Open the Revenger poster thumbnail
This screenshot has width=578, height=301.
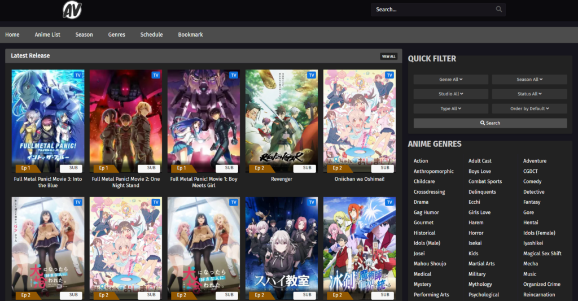coord(282,121)
